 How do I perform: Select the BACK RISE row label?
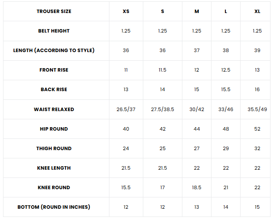pos(54,89)
